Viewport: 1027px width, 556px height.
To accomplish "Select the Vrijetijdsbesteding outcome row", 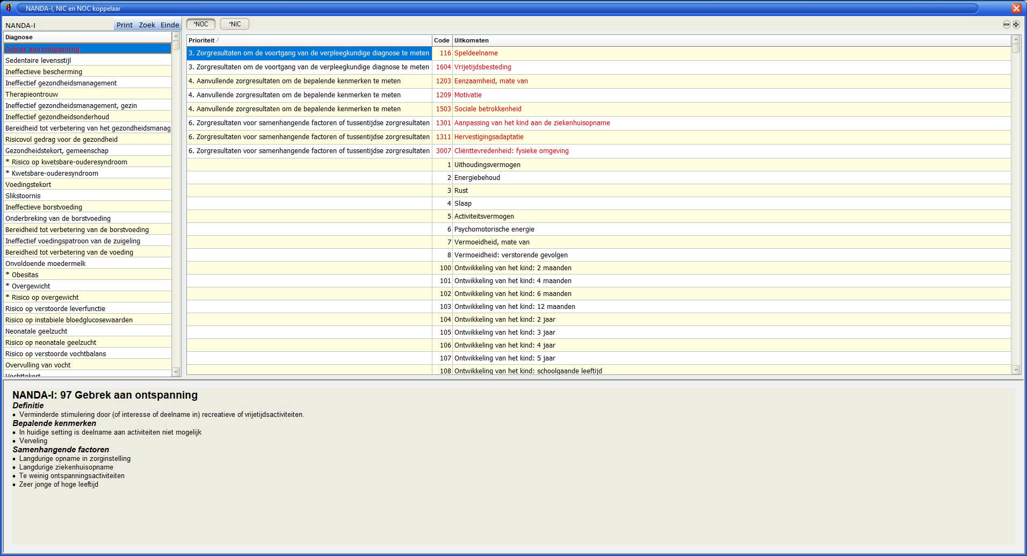I will tap(482, 67).
